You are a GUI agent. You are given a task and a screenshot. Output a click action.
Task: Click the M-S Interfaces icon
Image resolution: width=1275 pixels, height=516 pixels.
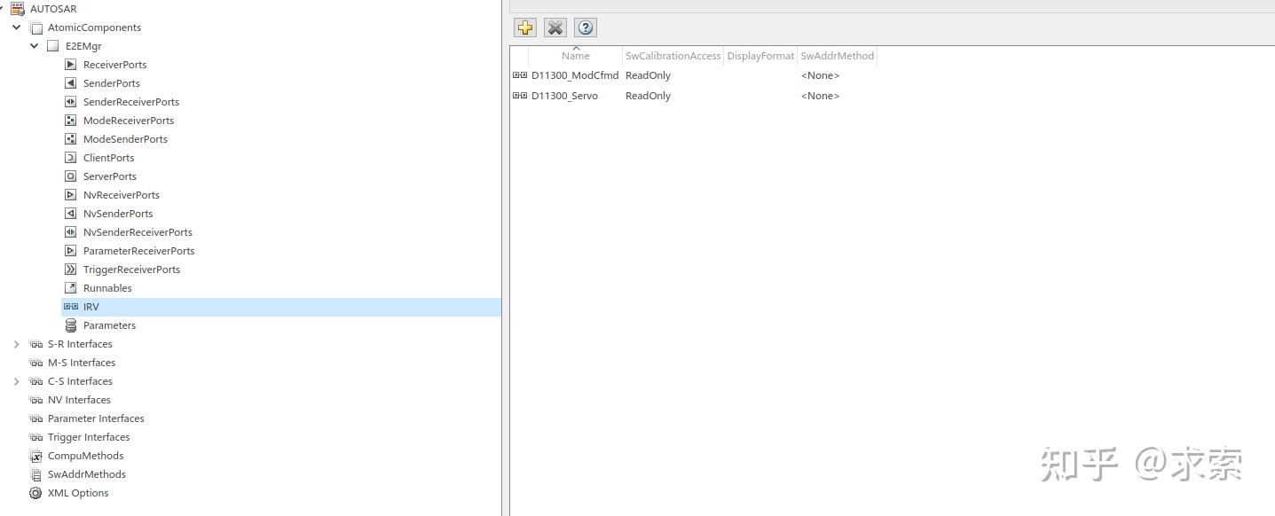[x=35, y=363]
